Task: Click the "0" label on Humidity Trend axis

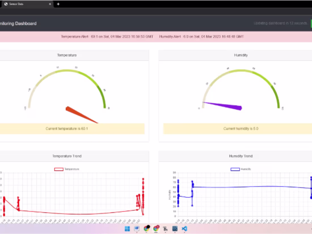Action: 175,216
